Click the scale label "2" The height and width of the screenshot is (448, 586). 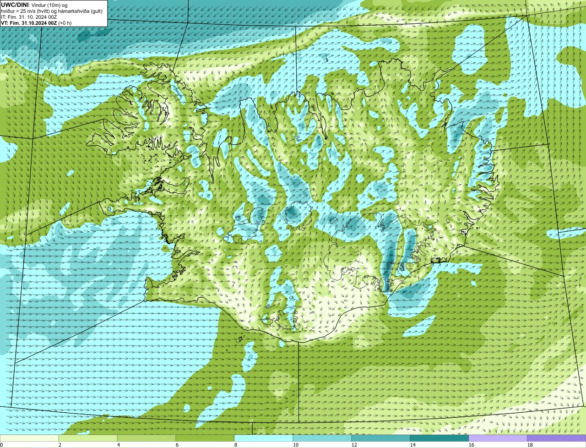coord(60,445)
